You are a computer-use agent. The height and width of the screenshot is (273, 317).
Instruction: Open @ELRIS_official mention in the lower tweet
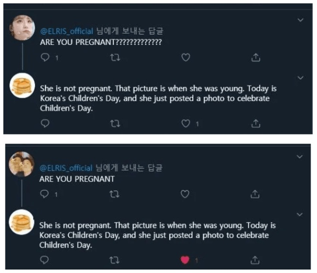[66, 168]
